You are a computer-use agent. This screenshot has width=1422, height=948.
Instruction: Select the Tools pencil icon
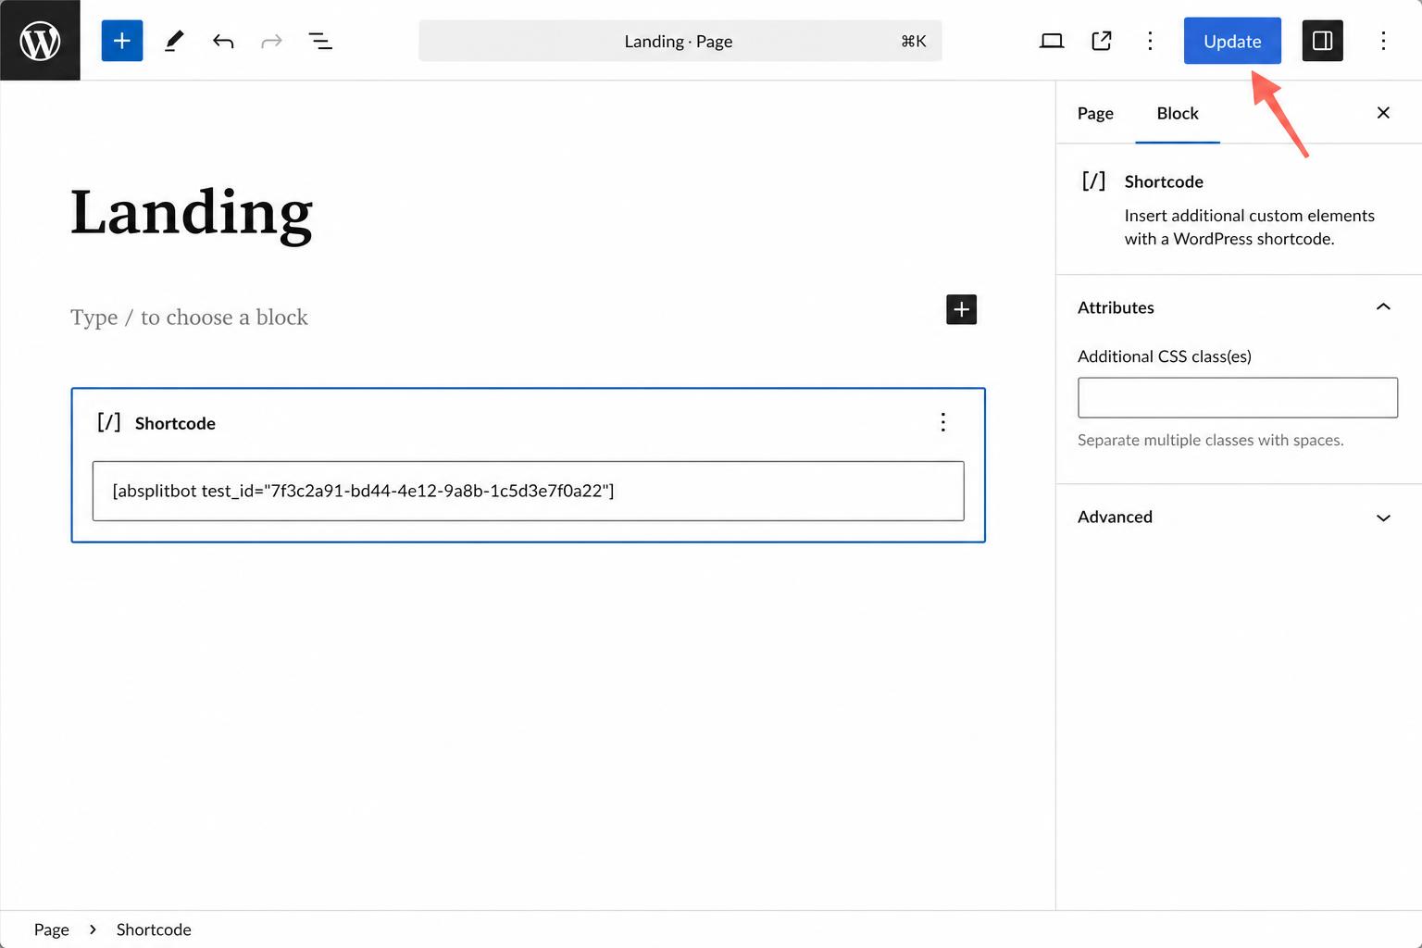click(174, 41)
